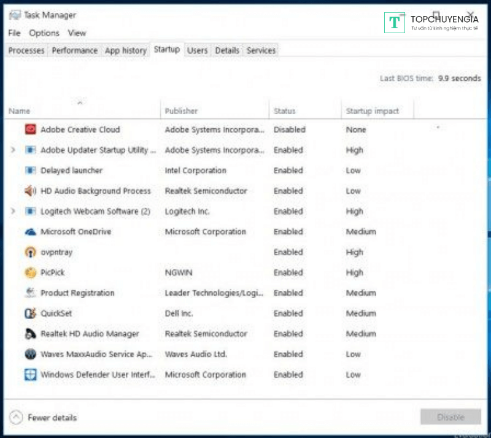Expand the Logitech Webcam Software group

[x=14, y=212]
